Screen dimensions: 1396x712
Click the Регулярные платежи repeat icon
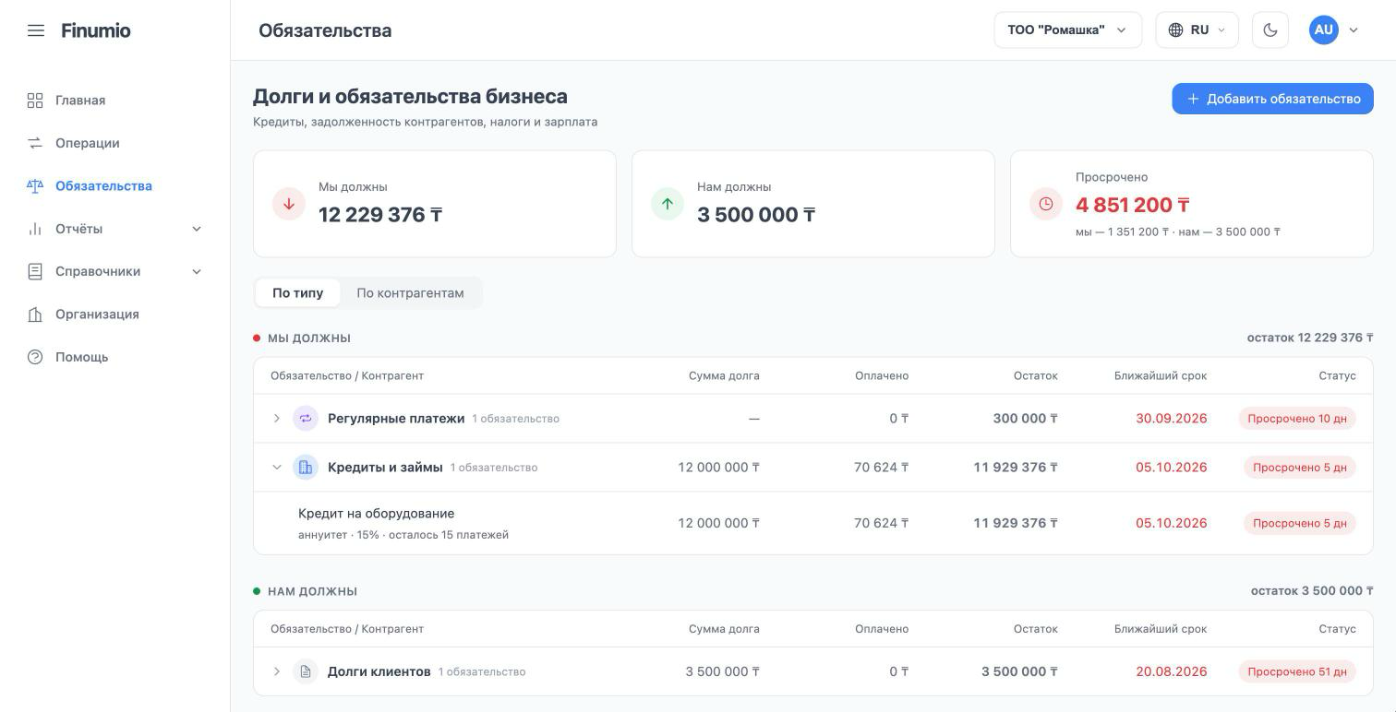click(306, 419)
